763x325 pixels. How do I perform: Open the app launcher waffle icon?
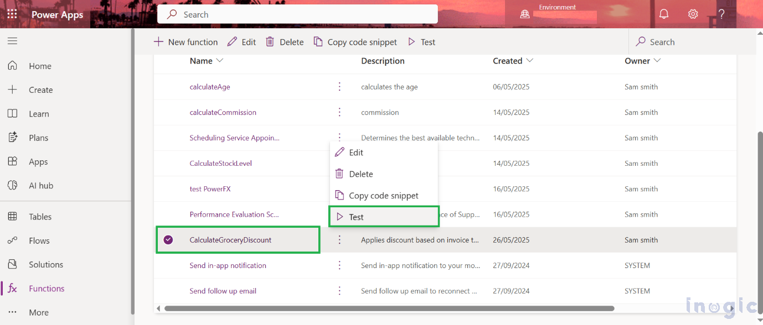pos(12,14)
